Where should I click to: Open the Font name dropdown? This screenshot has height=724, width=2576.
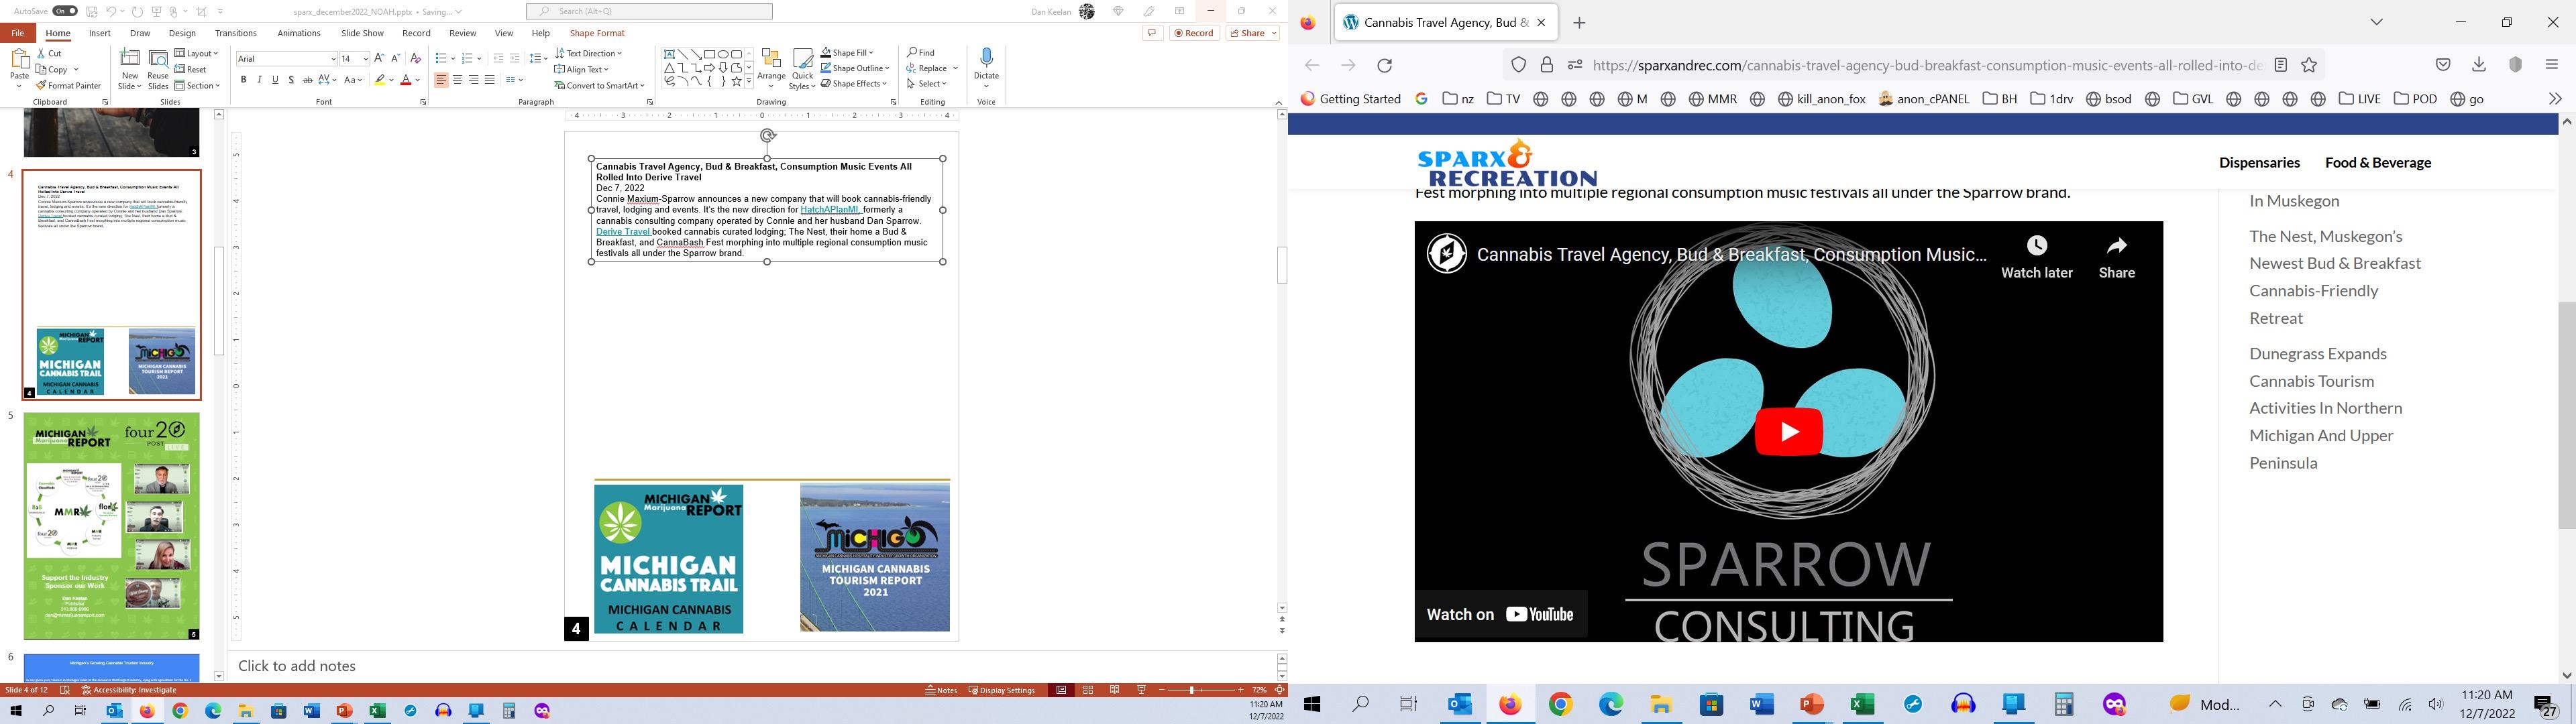pyautogui.click(x=333, y=59)
